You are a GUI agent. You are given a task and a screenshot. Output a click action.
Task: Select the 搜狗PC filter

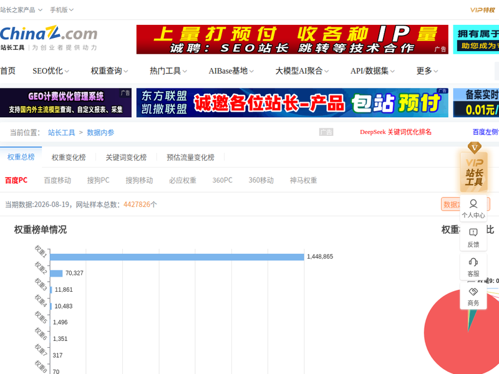pos(98,180)
